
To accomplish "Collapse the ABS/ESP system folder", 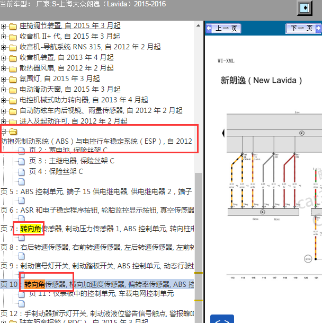I will coord(4,132).
